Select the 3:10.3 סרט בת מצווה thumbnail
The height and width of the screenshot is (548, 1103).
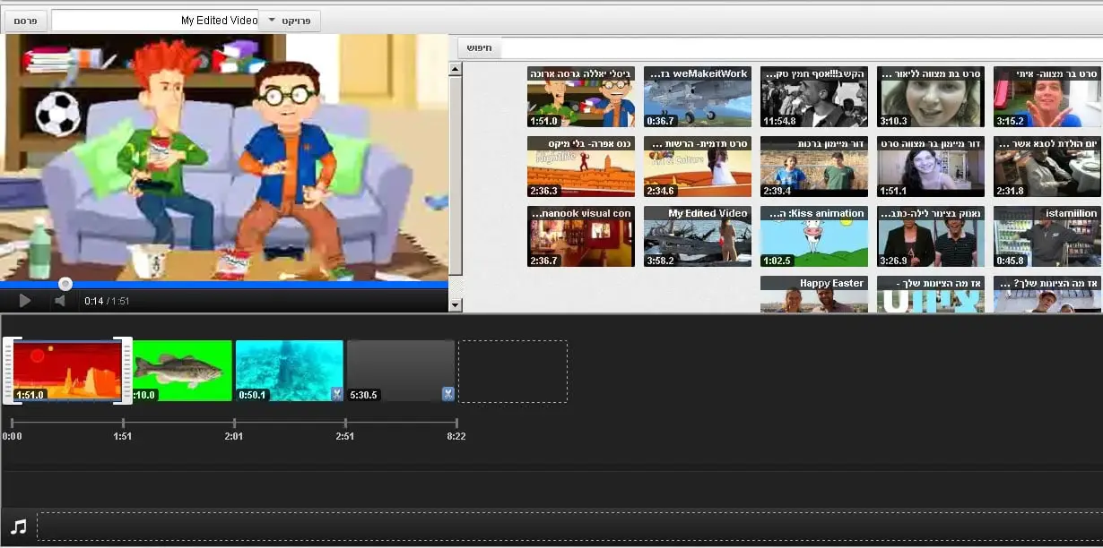(x=931, y=97)
